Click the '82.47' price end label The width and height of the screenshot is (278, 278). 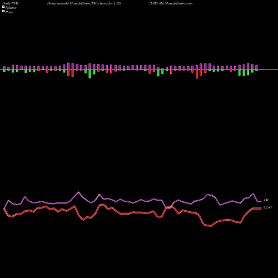click(268, 207)
